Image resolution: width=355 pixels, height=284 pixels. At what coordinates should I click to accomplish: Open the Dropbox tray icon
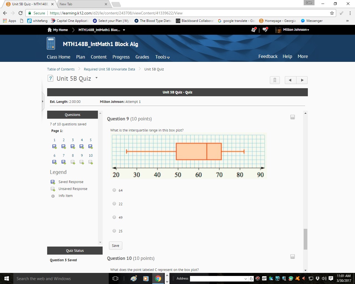(317, 278)
